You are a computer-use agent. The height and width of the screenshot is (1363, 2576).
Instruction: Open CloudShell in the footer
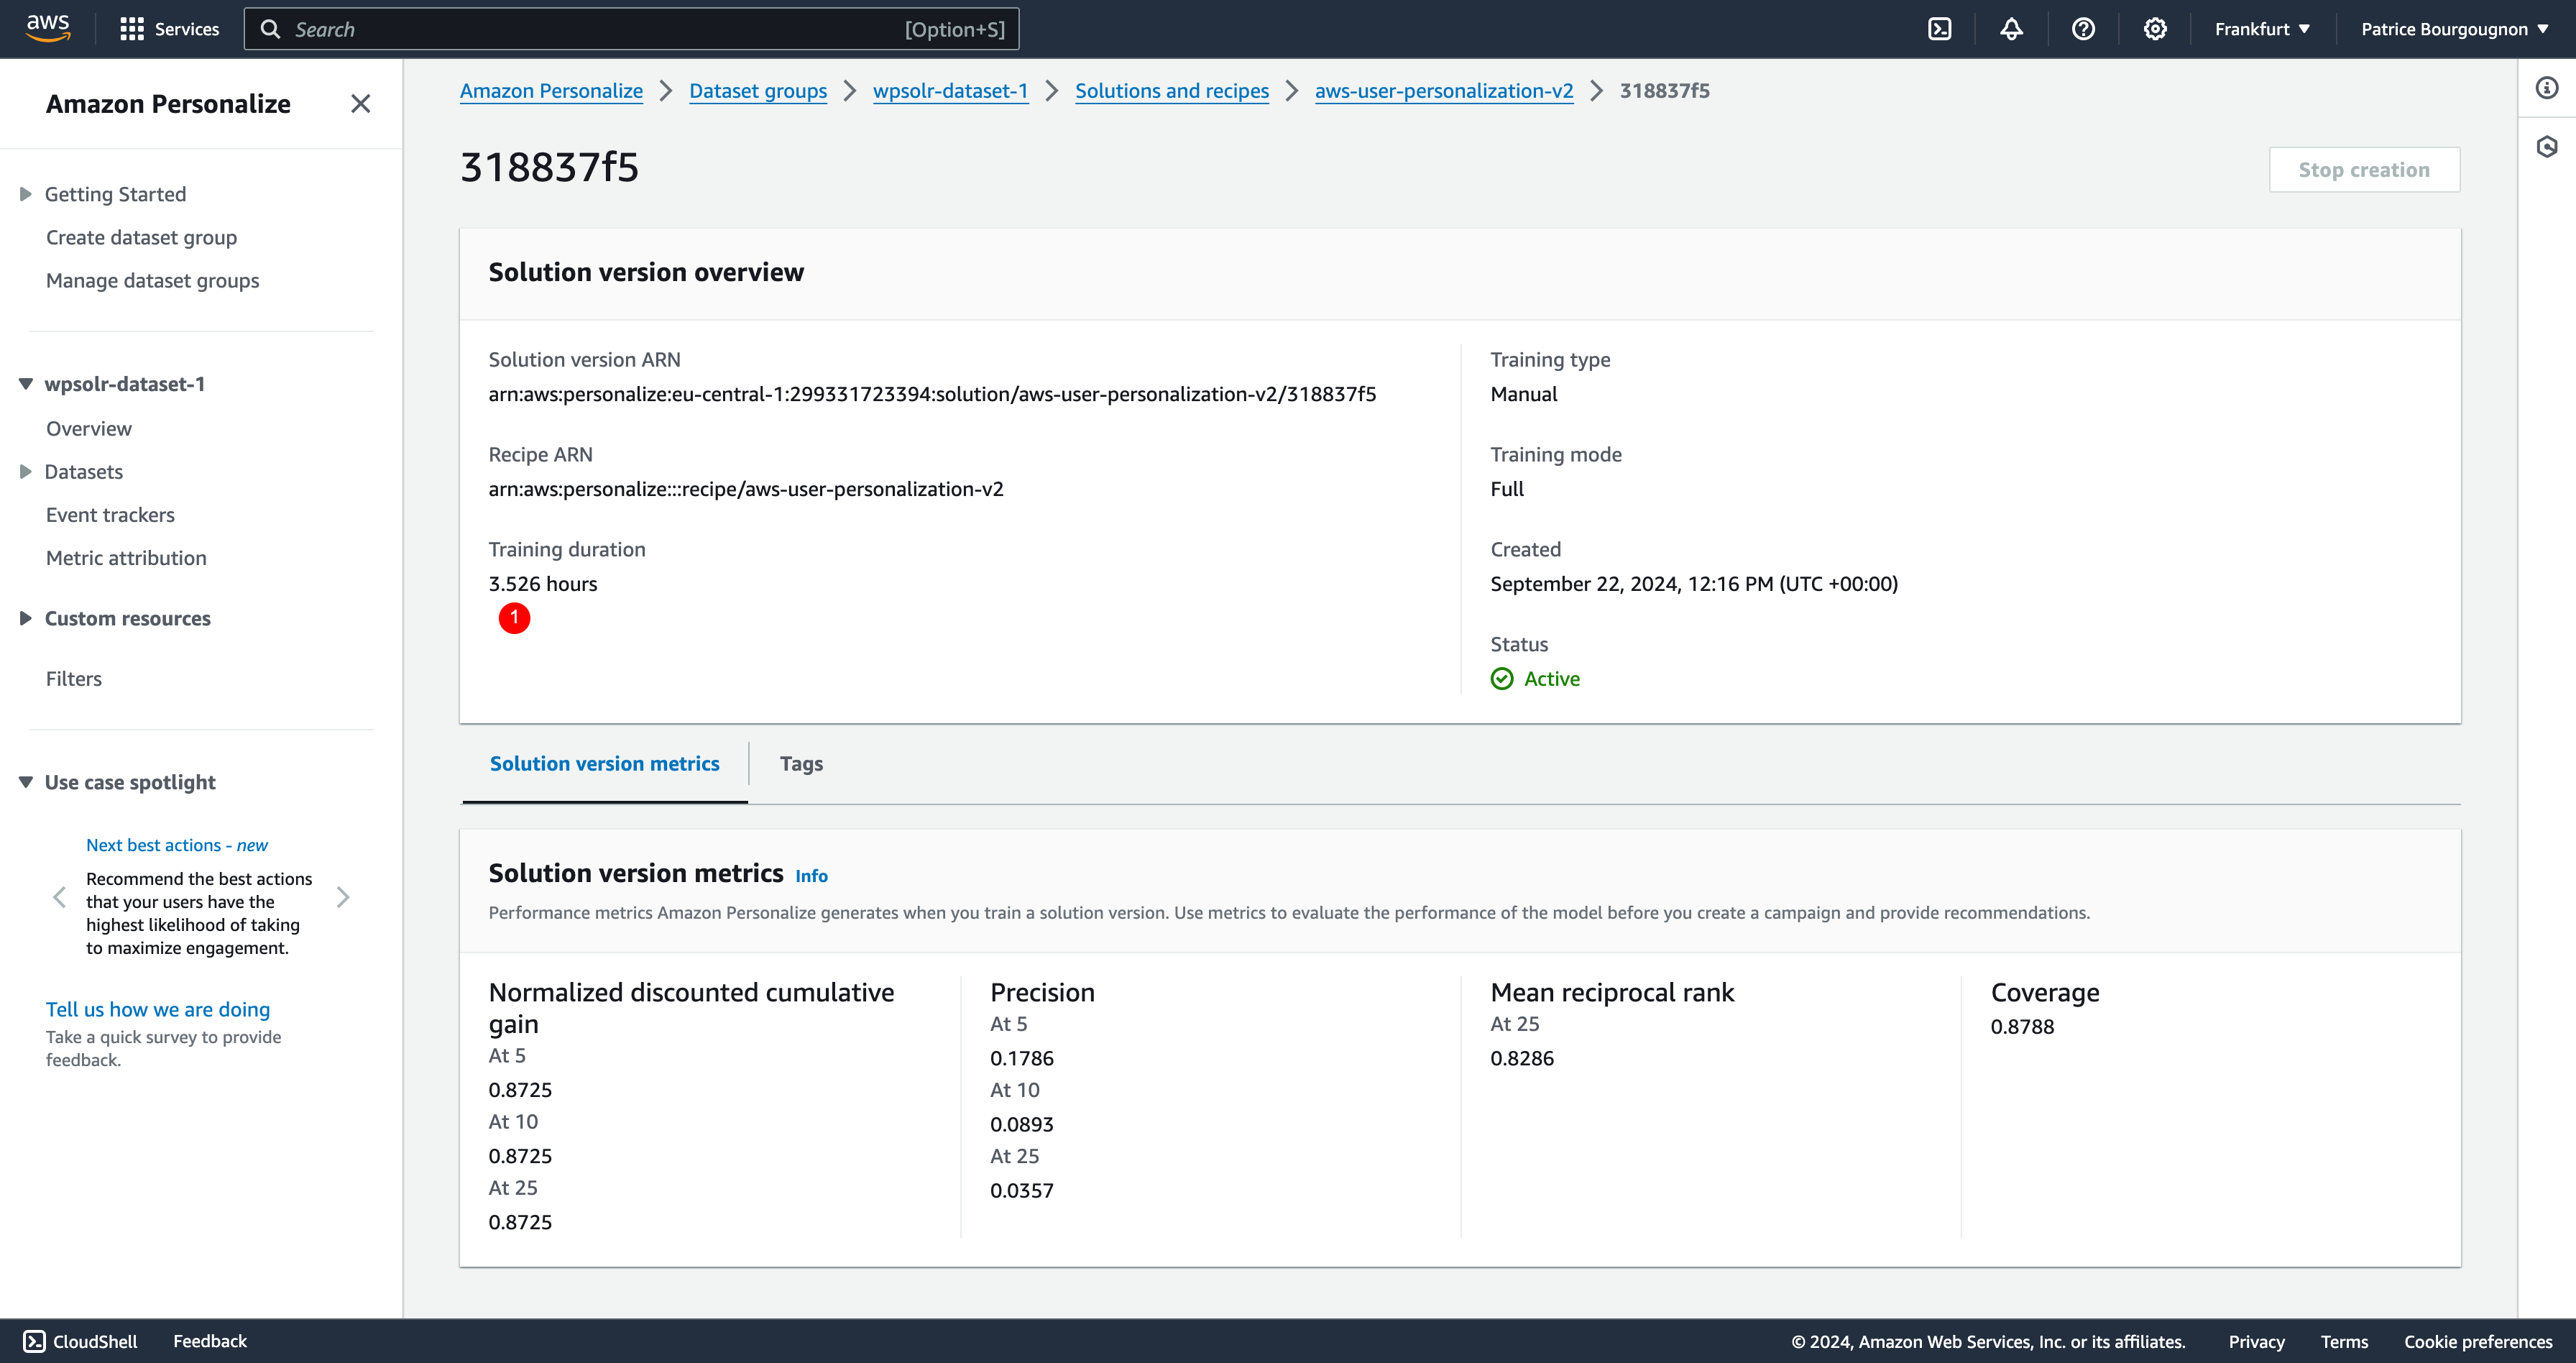point(80,1341)
